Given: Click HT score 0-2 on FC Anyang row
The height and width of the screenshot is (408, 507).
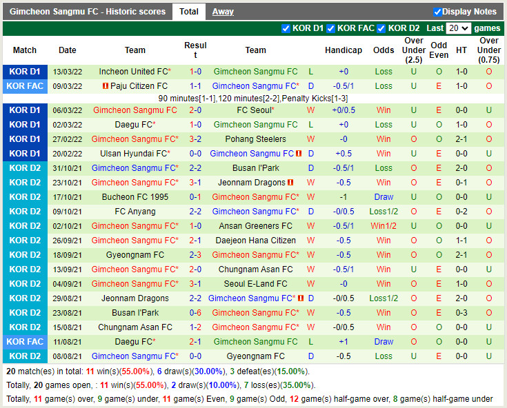Looking at the screenshot, I should point(461,212).
